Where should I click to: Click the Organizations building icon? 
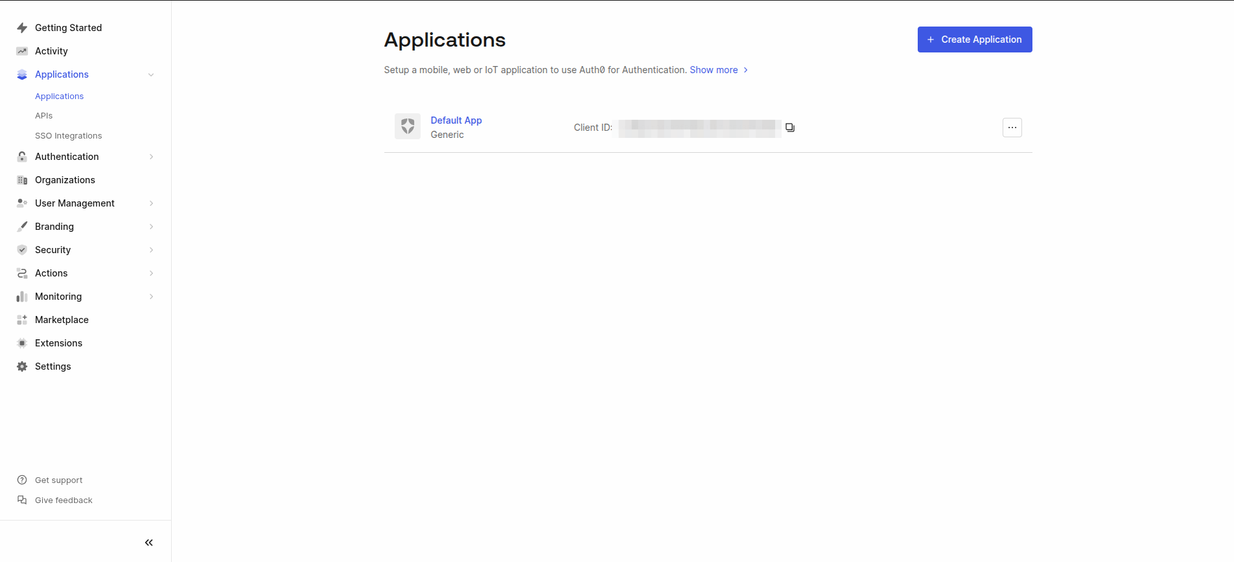click(x=22, y=180)
